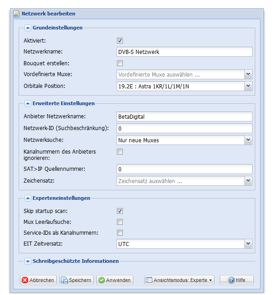Collapse the Experteneinstellungen section
277x295 pixels.
(x=28, y=198)
